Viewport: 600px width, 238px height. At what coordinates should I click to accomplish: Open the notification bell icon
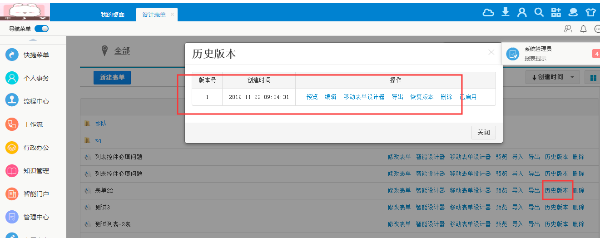(584, 29)
